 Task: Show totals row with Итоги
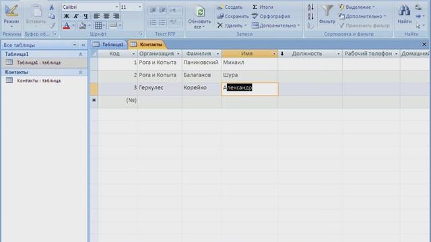point(263,7)
